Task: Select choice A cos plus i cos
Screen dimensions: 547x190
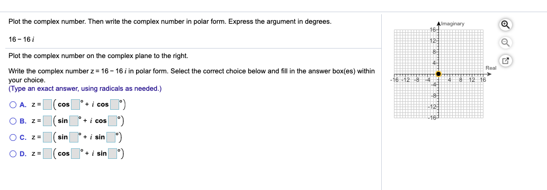Action: tap(13, 104)
